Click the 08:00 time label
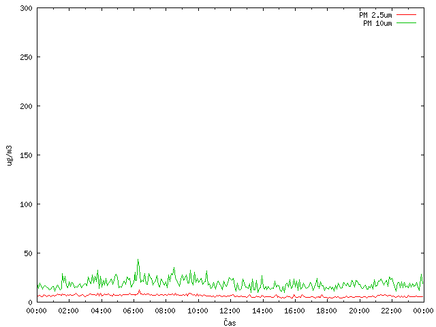The width and height of the screenshot is (436, 327). (166, 311)
